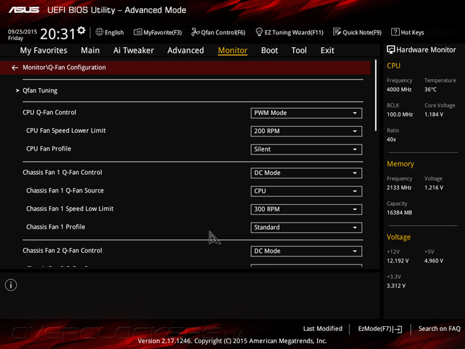Open CPU Q-Fan Control PWM Mode dropdown

[306, 113]
